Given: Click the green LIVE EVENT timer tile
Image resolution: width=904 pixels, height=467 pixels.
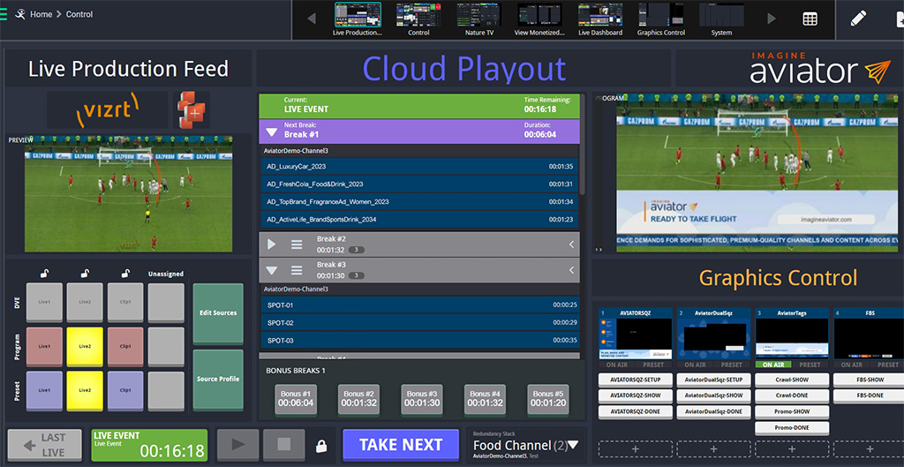Looking at the screenshot, I should (x=149, y=445).
